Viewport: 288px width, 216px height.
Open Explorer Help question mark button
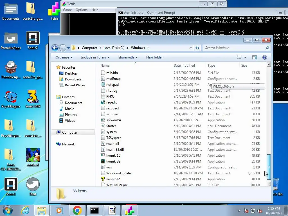point(264,57)
